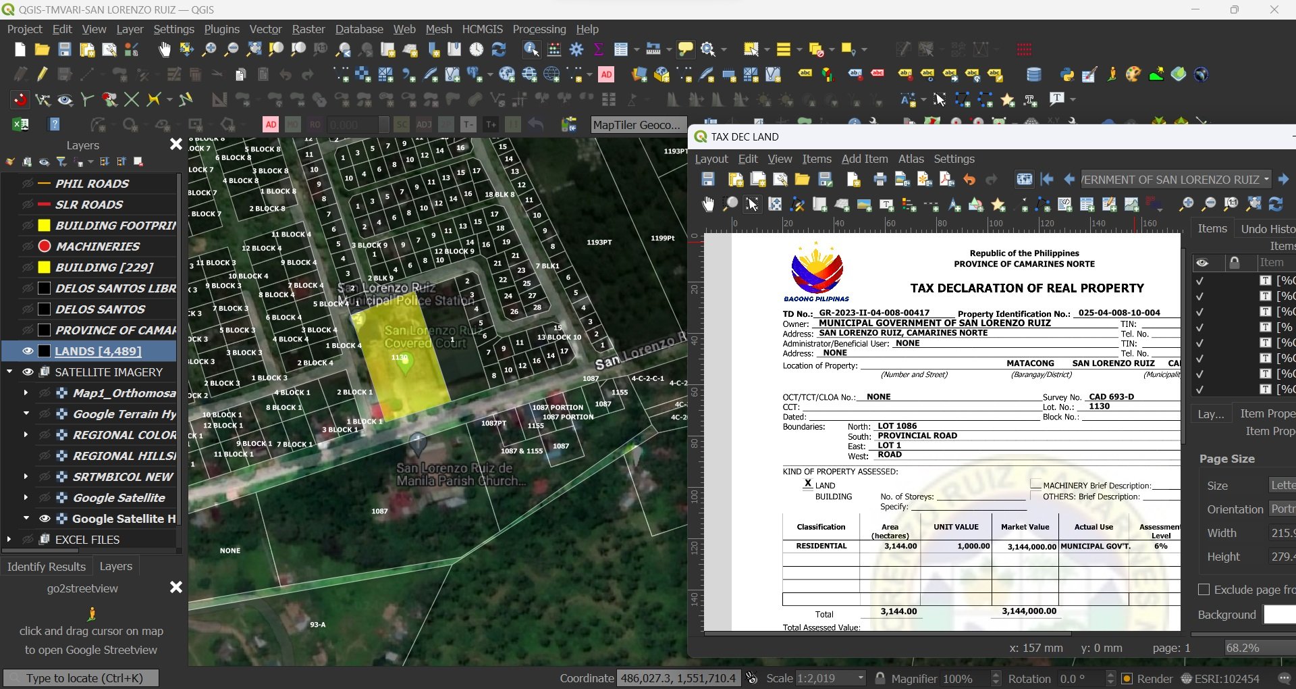This screenshot has width=1296, height=689.
Task: Save the TAX DEC LAND layout
Action: tap(708, 179)
